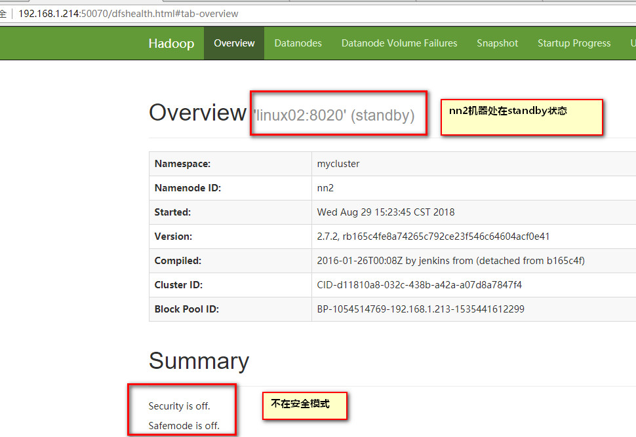Click the Namenode ID: row label
This screenshot has height=437, width=636.
click(x=188, y=188)
